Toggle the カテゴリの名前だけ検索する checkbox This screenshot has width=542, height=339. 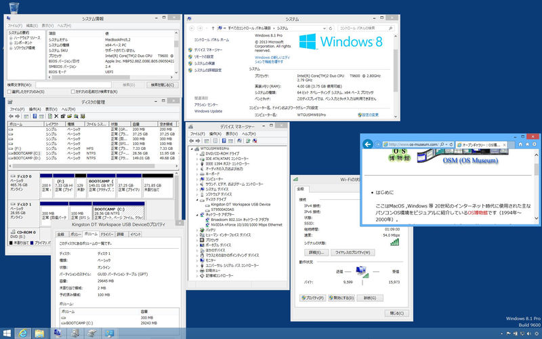pyautogui.click(x=72, y=91)
